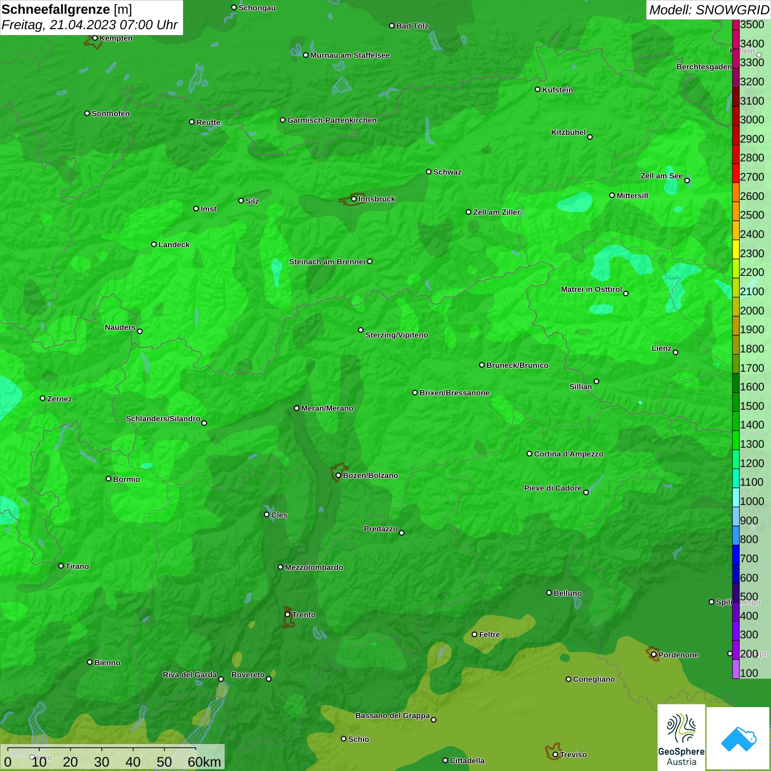The image size is (771, 771).
Task: Click the 'Zell am Ziller' label
Action: [497, 212]
